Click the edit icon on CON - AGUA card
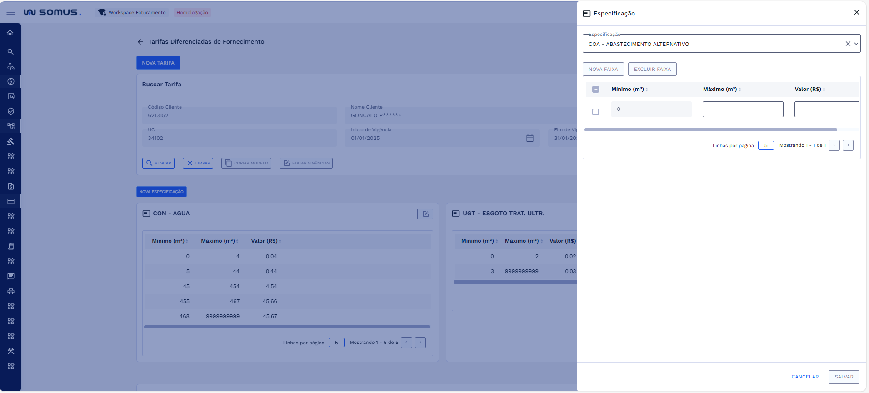The height and width of the screenshot is (393, 869). tap(425, 214)
